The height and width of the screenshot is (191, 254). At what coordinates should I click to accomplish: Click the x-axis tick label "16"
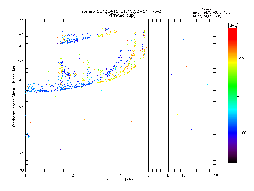[216, 175]
